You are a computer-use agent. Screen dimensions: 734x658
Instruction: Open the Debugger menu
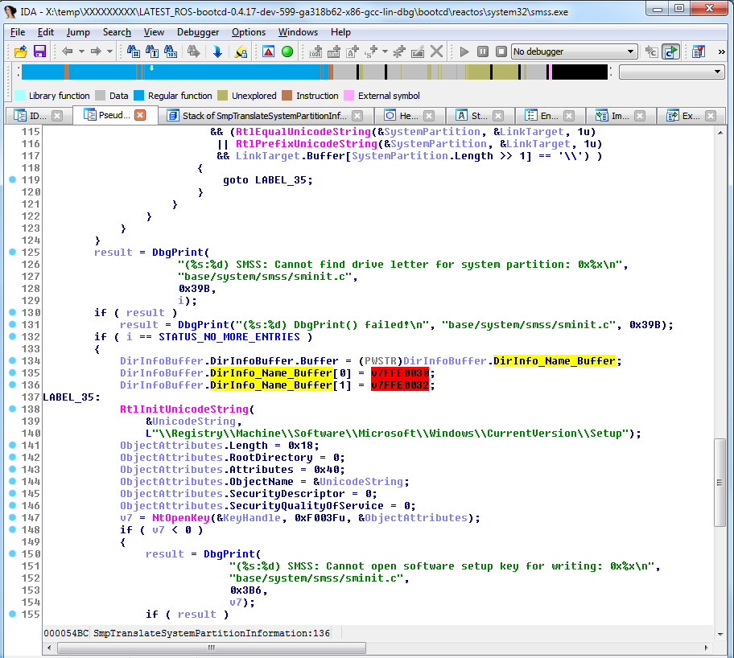198,32
